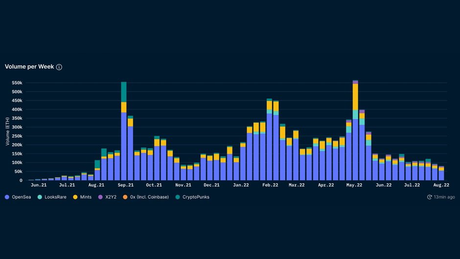
Task: Select the tallest May.22 bar above 550k
Action: 355,130
